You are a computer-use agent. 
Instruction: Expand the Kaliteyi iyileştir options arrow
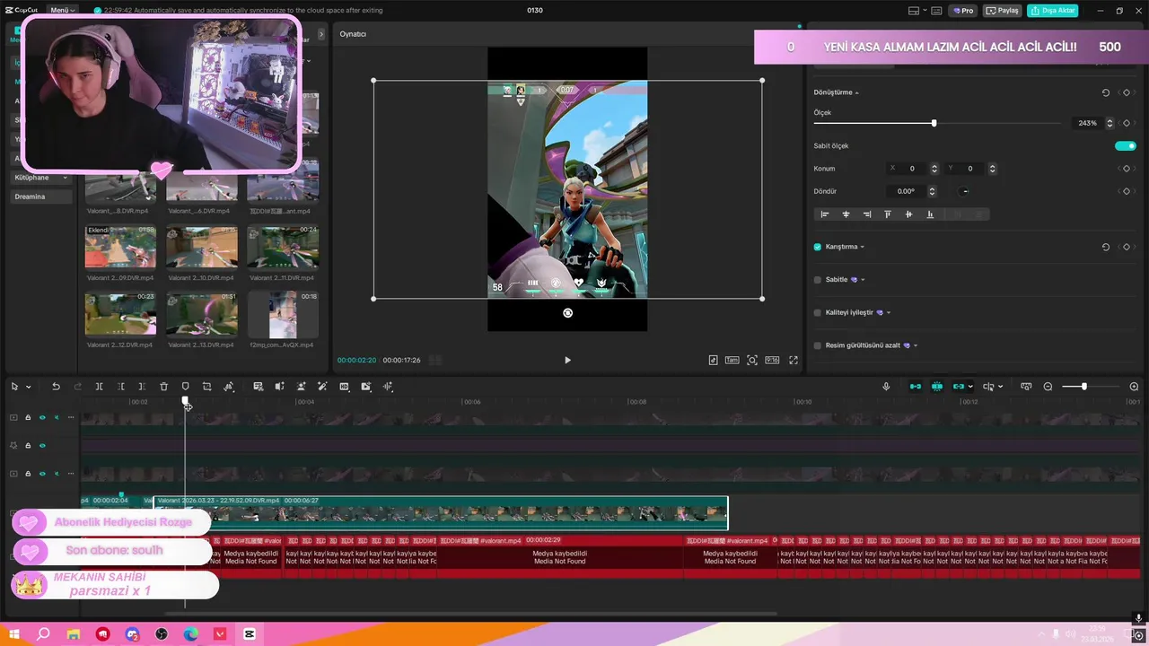pyautogui.click(x=889, y=312)
